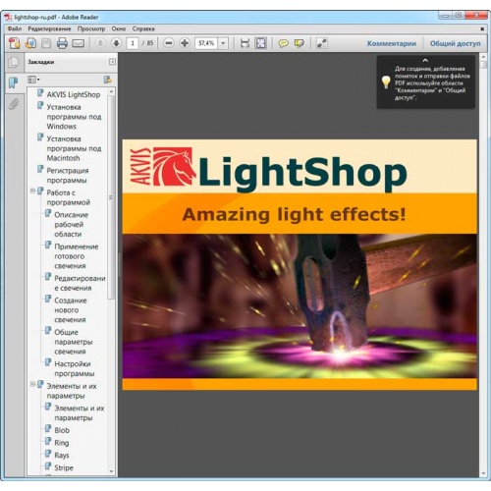
Task: Click the add sticky note icon
Action: pos(283,43)
